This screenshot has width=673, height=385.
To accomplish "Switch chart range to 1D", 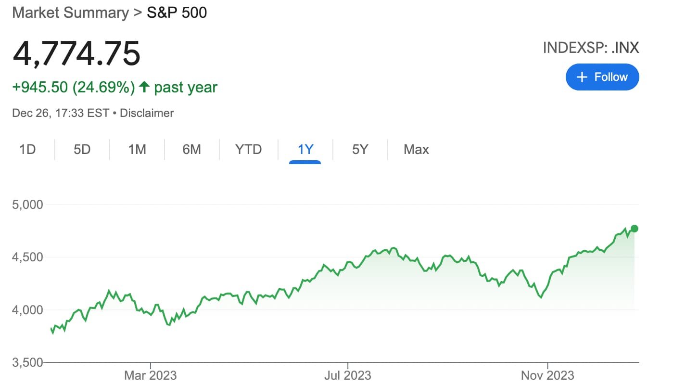I will click(x=27, y=150).
